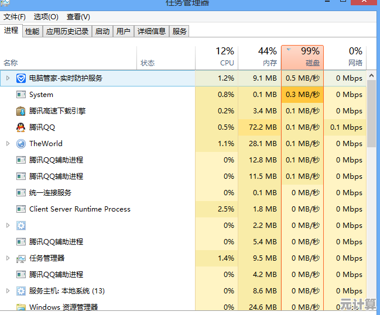Expand the 电脑管家-实时防护服务 process group

(8, 78)
